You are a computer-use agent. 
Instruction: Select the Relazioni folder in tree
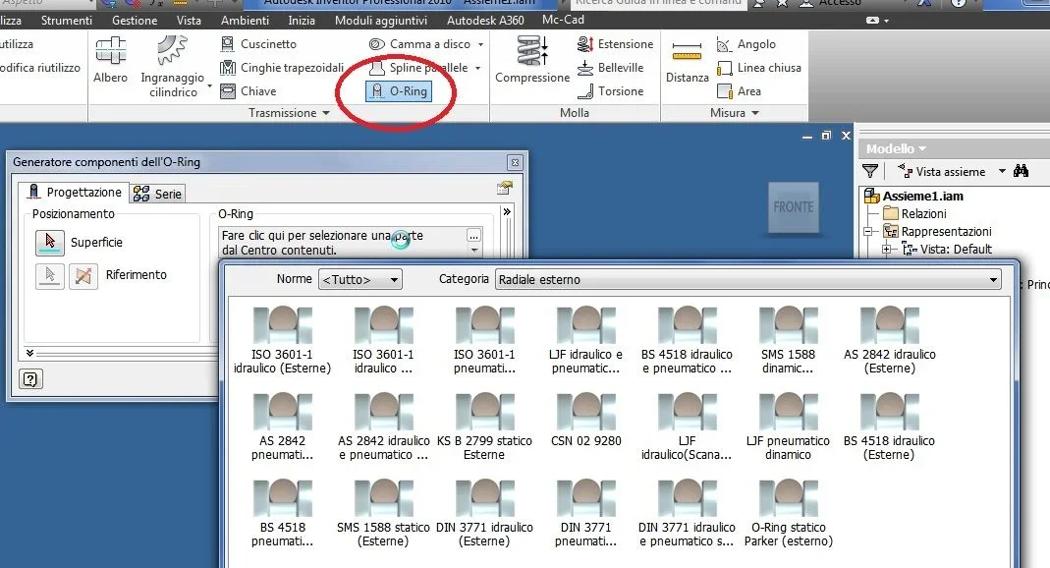pos(914,213)
